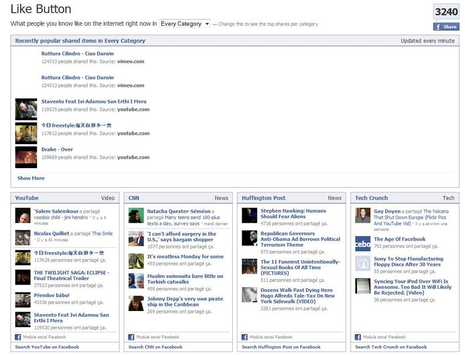This screenshot has width=469, height=355.
Task: Click freestyle video thumbnail in top list
Action: tap(26, 133)
